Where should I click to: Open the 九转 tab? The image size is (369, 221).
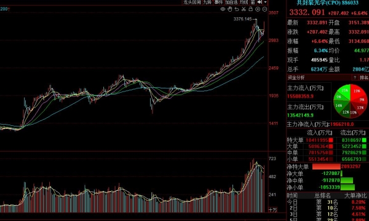tap(207, 2)
